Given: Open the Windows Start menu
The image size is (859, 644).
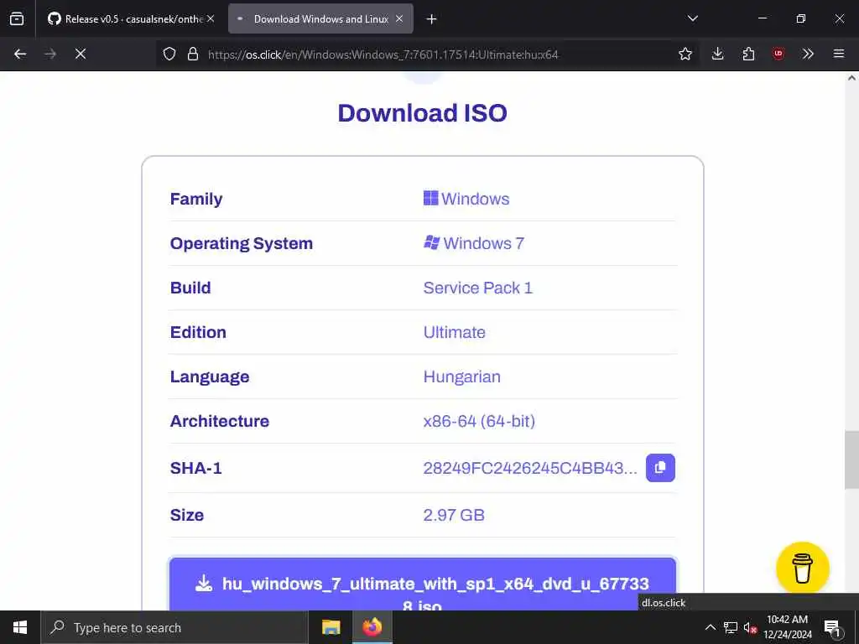Looking at the screenshot, I should click(20, 627).
